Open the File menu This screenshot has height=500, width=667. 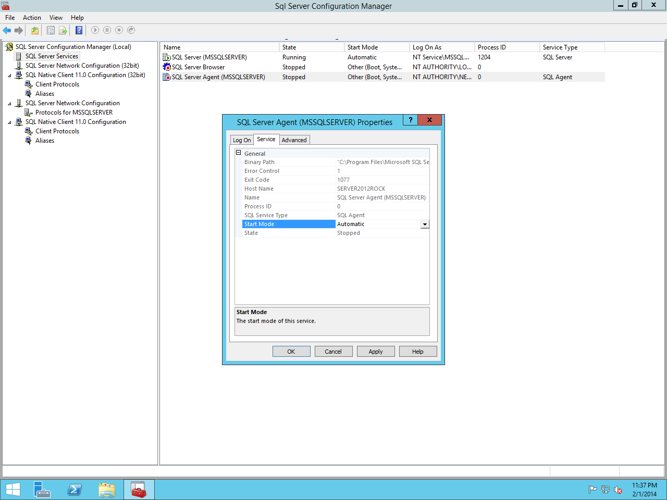point(10,18)
